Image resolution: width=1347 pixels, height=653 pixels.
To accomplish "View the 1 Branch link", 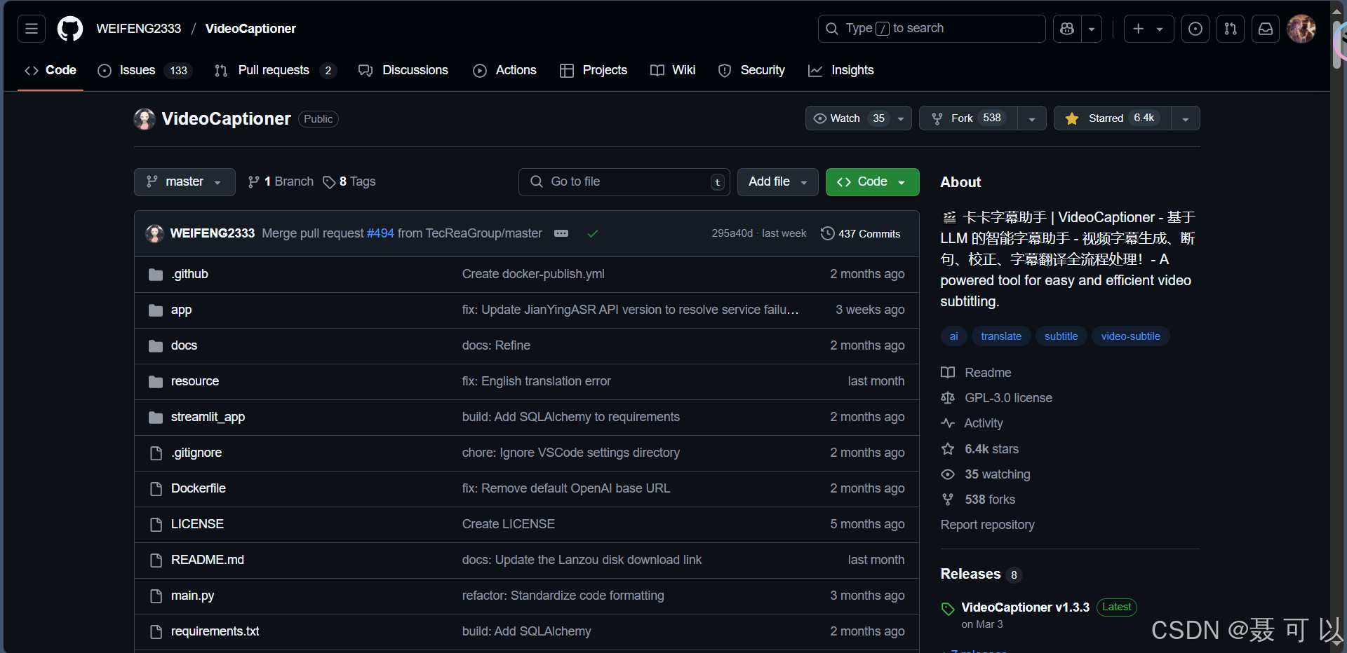I will point(281,182).
